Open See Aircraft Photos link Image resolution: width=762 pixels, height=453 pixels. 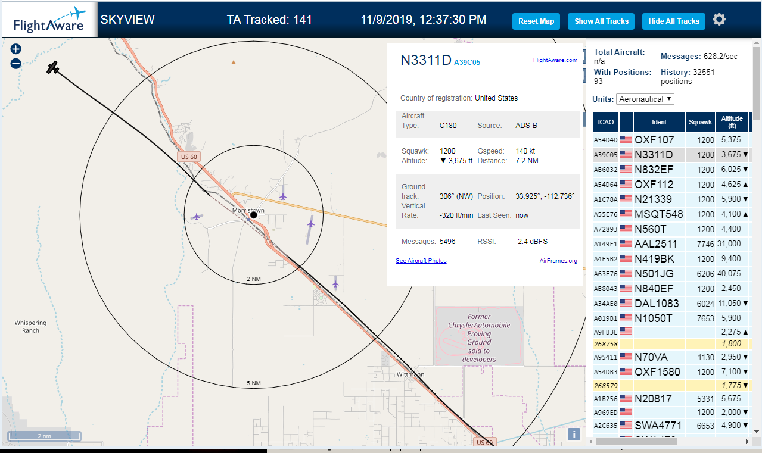point(421,261)
